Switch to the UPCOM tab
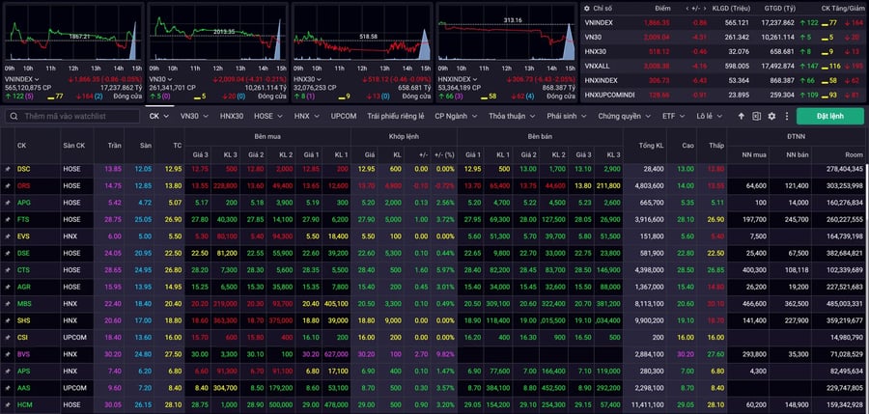Image resolution: width=869 pixels, height=414 pixels. [x=344, y=117]
